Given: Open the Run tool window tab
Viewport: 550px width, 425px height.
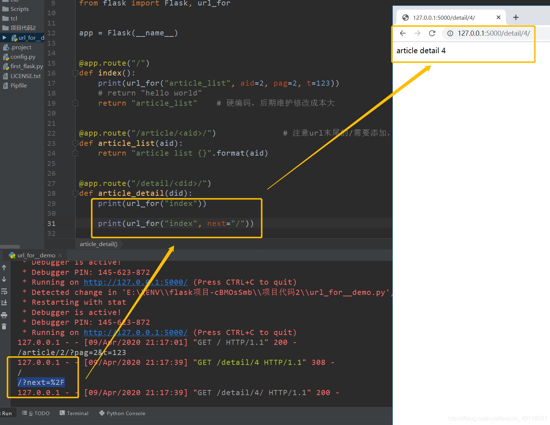Looking at the screenshot, I should coord(6,413).
